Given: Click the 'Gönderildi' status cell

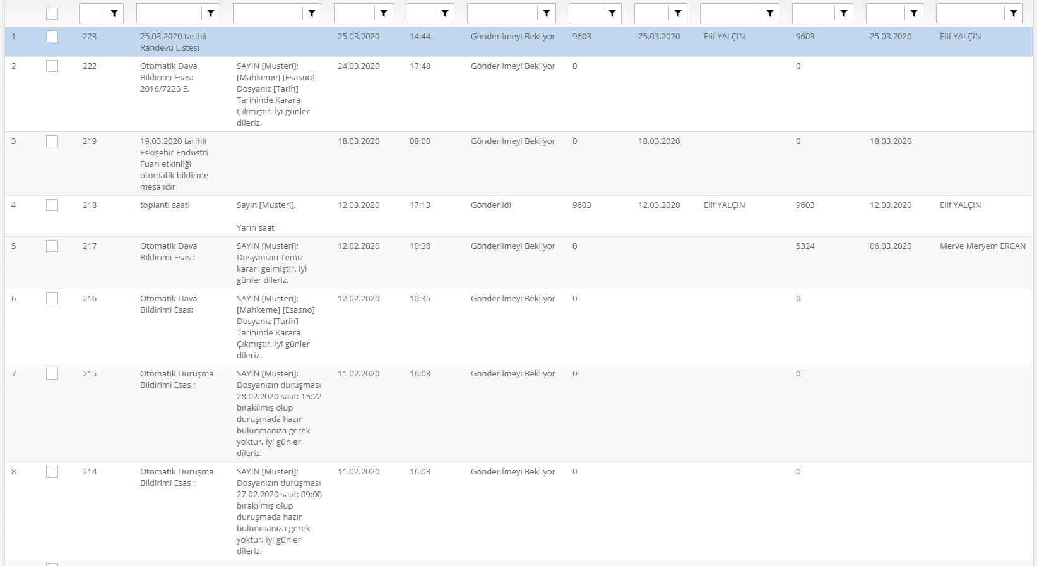Looking at the screenshot, I should [x=491, y=205].
